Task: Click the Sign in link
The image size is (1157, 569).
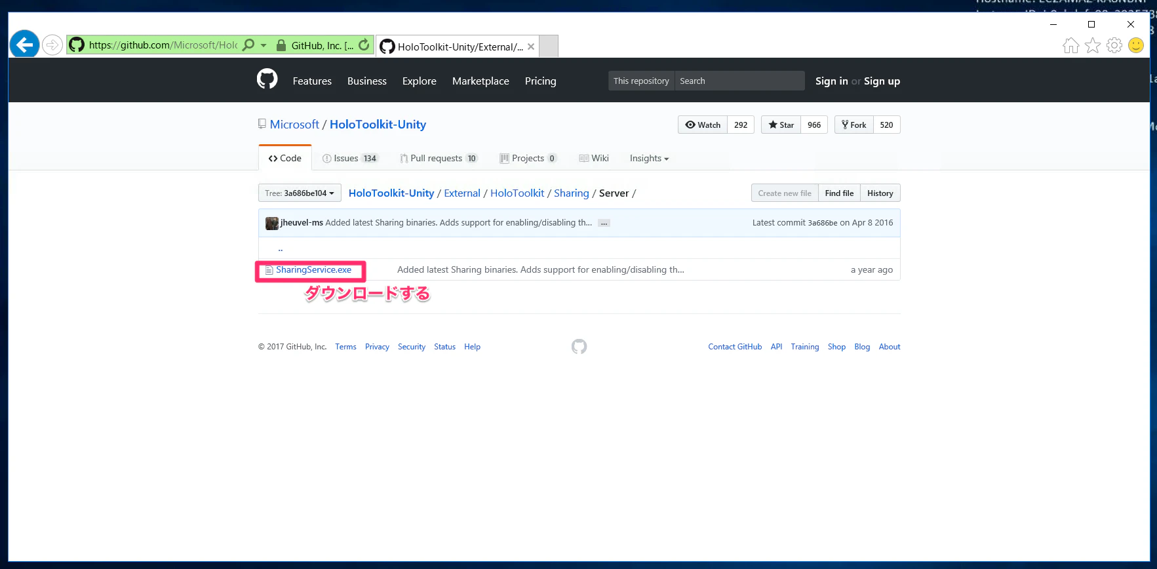Action: (831, 81)
